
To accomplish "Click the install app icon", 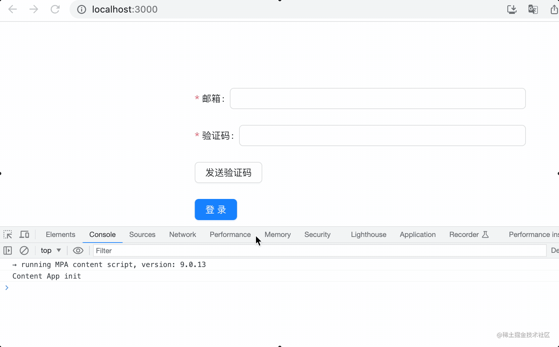I will click(x=512, y=9).
